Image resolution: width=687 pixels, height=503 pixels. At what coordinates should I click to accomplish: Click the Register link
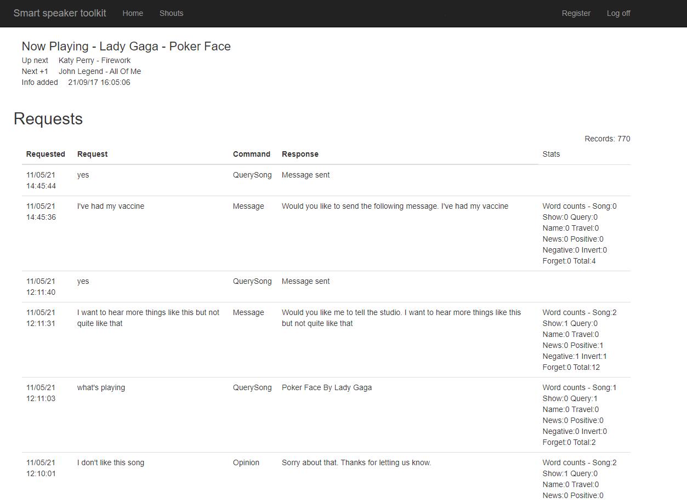pyautogui.click(x=576, y=13)
